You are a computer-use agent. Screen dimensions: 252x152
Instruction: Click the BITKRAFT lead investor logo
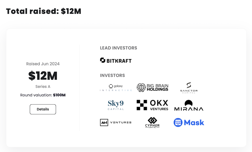(116, 60)
